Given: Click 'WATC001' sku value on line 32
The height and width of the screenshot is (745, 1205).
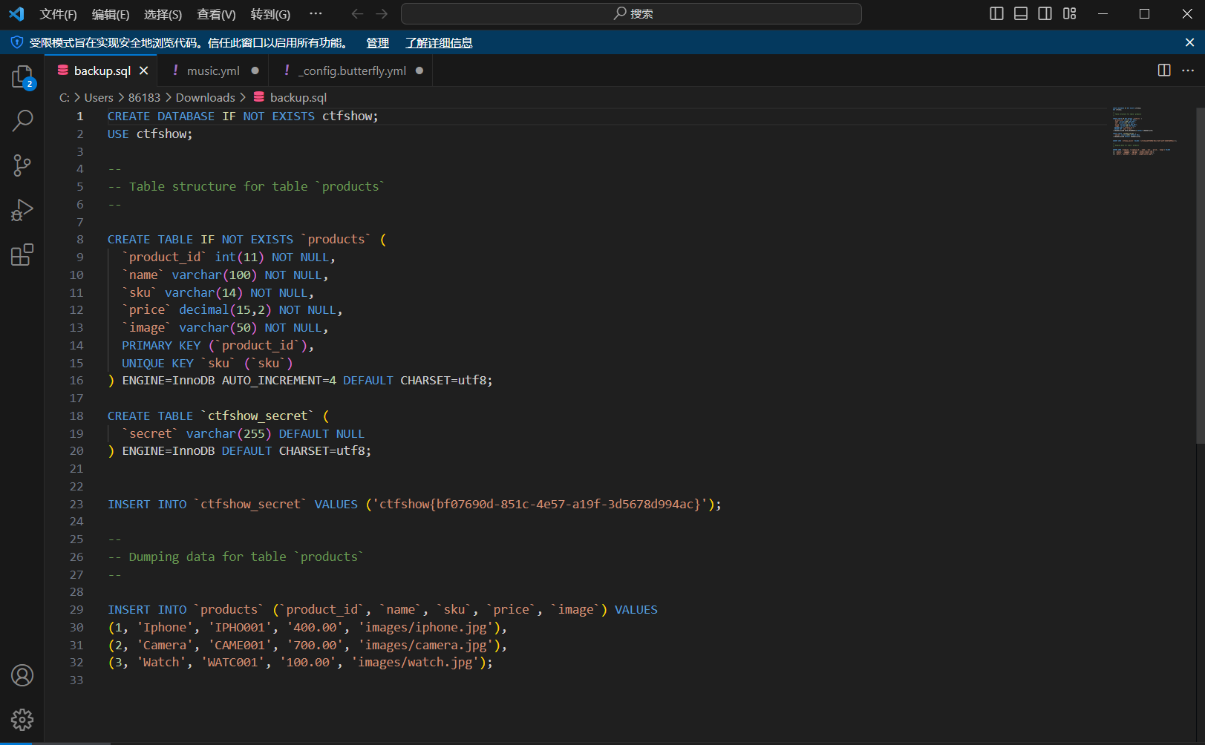Looking at the screenshot, I should (x=232, y=663).
